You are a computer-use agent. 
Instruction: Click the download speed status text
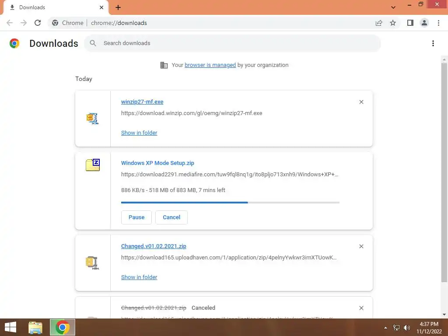[173, 190]
